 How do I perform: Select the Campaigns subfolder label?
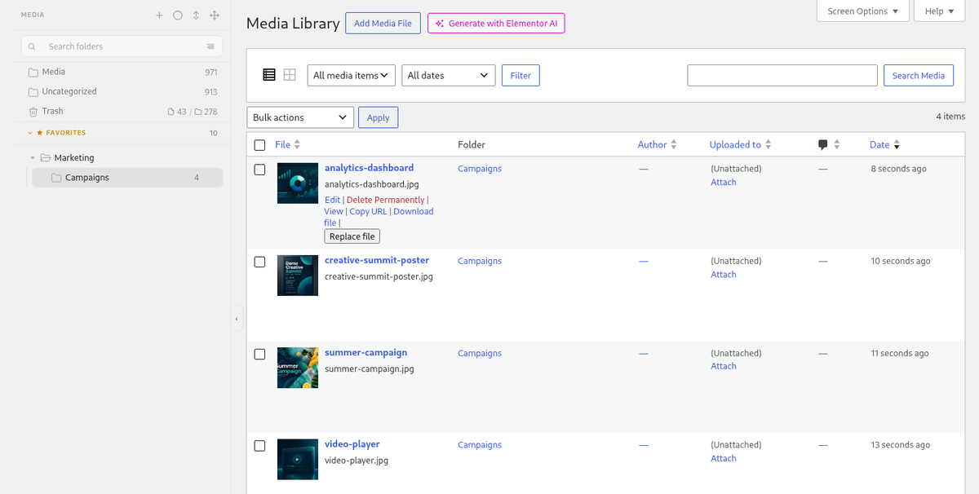87,178
